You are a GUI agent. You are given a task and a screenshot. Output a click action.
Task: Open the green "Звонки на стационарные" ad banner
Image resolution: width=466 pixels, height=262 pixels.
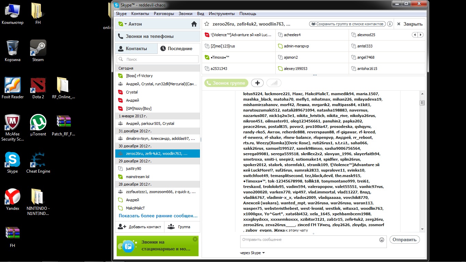[x=158, y=246]
